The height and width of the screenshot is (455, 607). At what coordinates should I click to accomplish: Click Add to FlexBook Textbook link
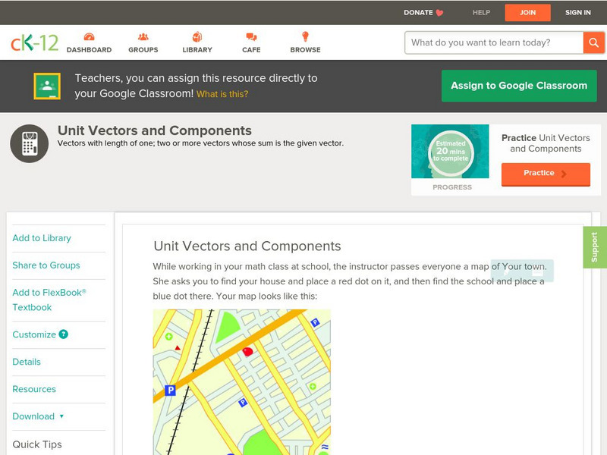click(x=49, y=300)
